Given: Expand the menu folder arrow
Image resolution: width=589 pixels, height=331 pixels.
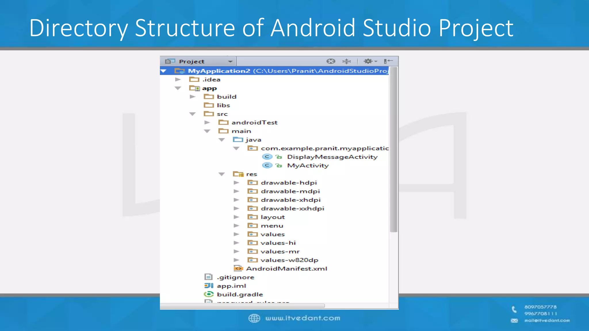Looking at the screenshot, I should 236,226.
